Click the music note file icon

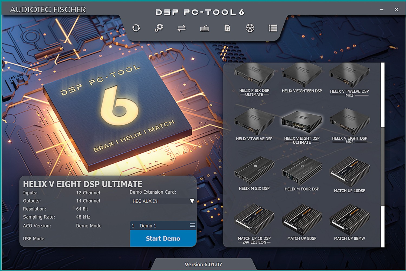pyautogui.click(x=227, y=28)
